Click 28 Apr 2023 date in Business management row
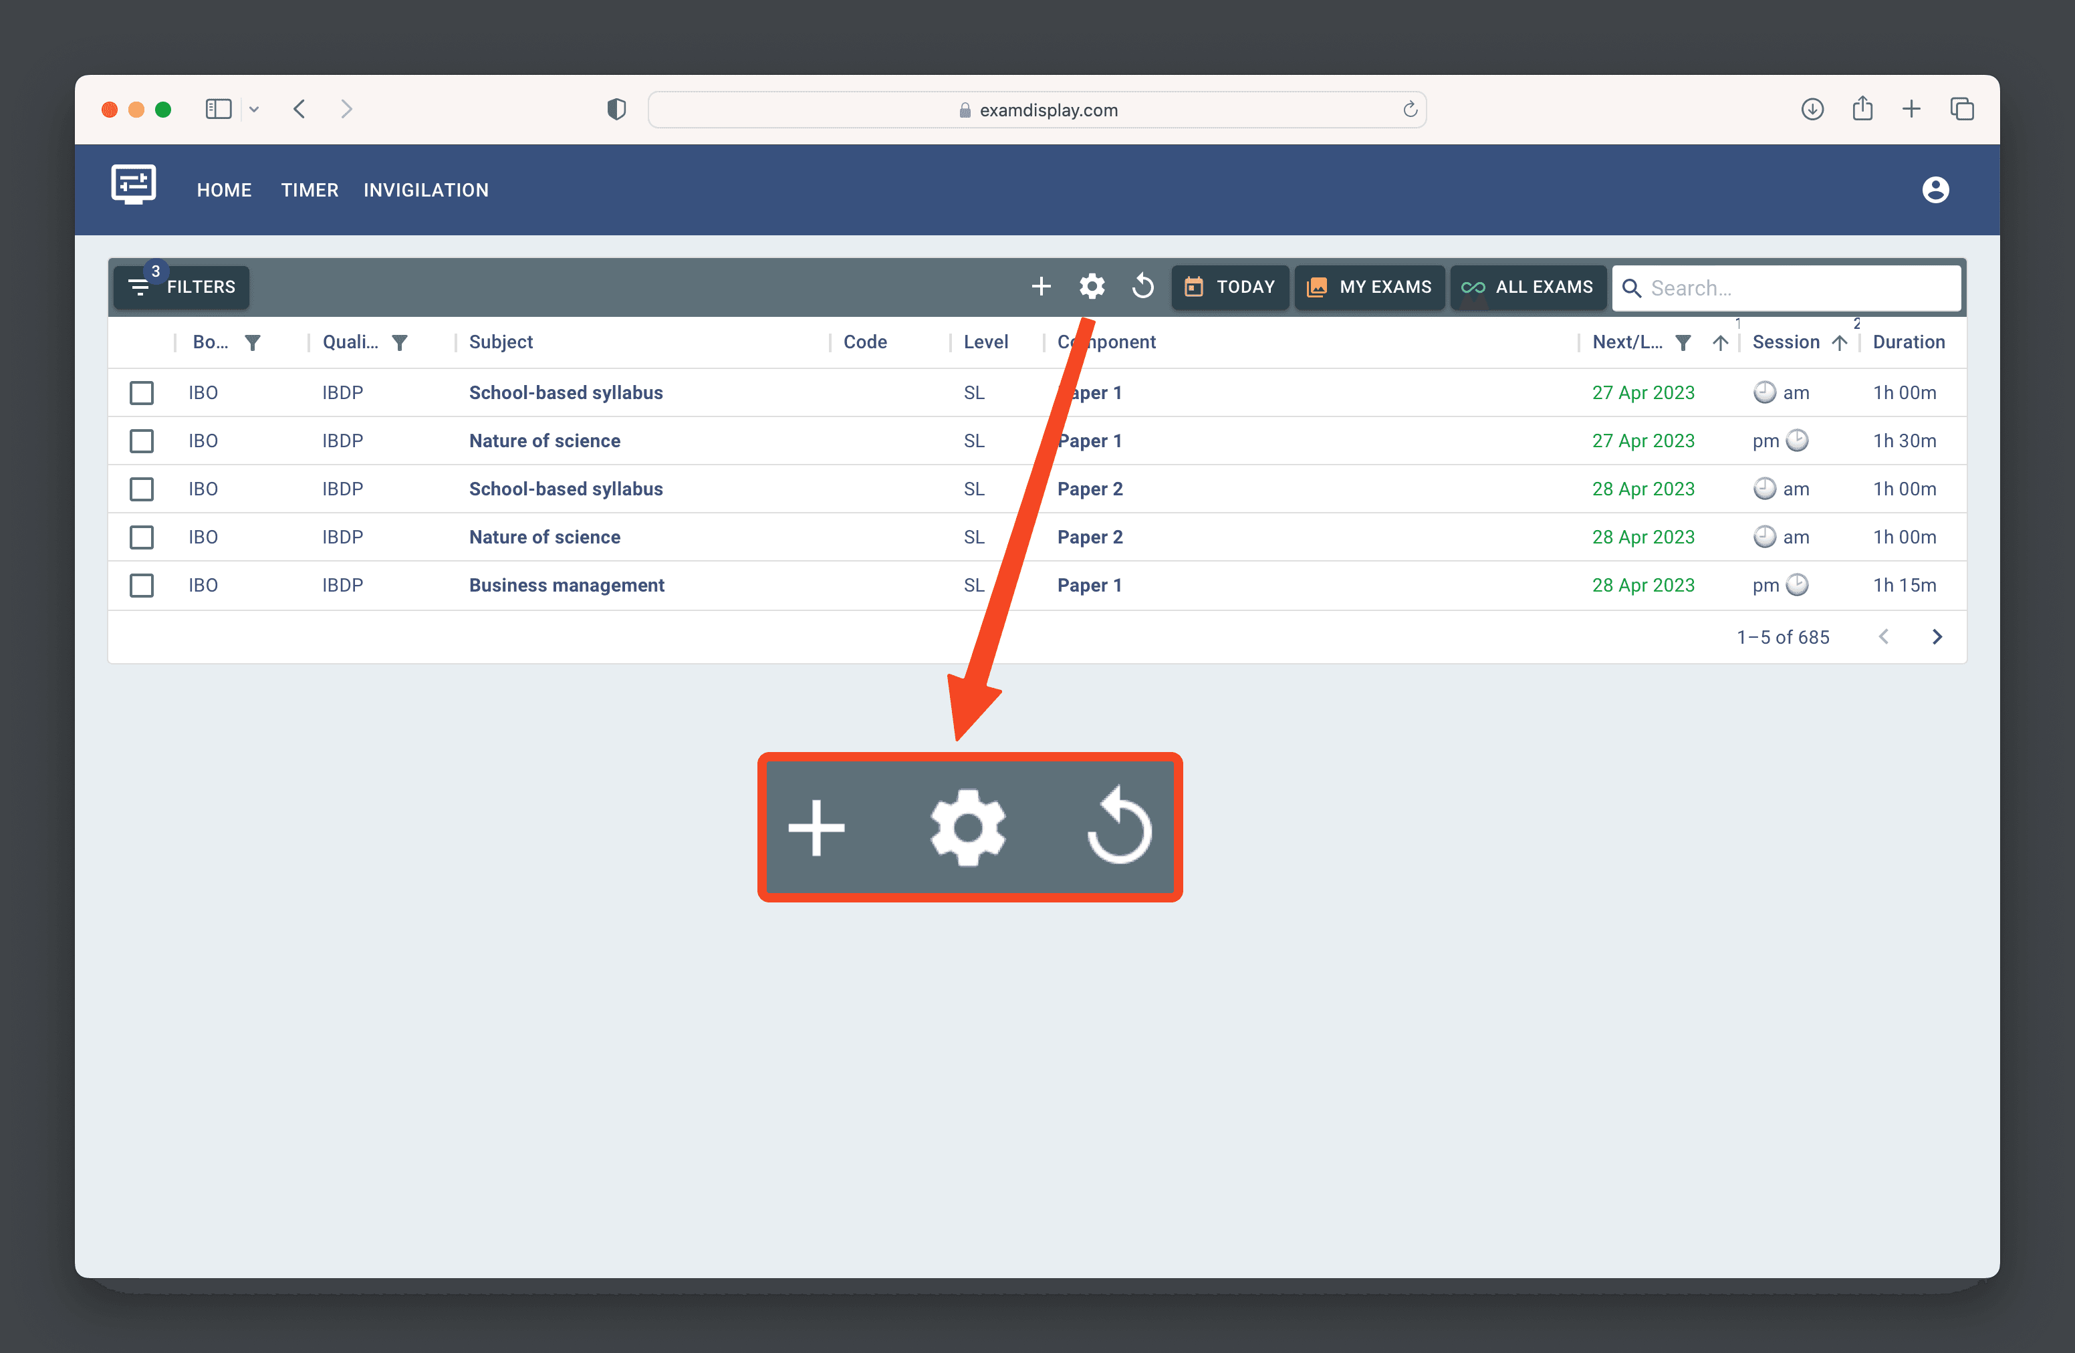This screenshot has height=1353, width=2075. click(1642, 585)
